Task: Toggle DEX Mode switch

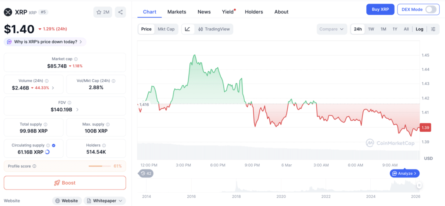Action: [x=431, y=10]
